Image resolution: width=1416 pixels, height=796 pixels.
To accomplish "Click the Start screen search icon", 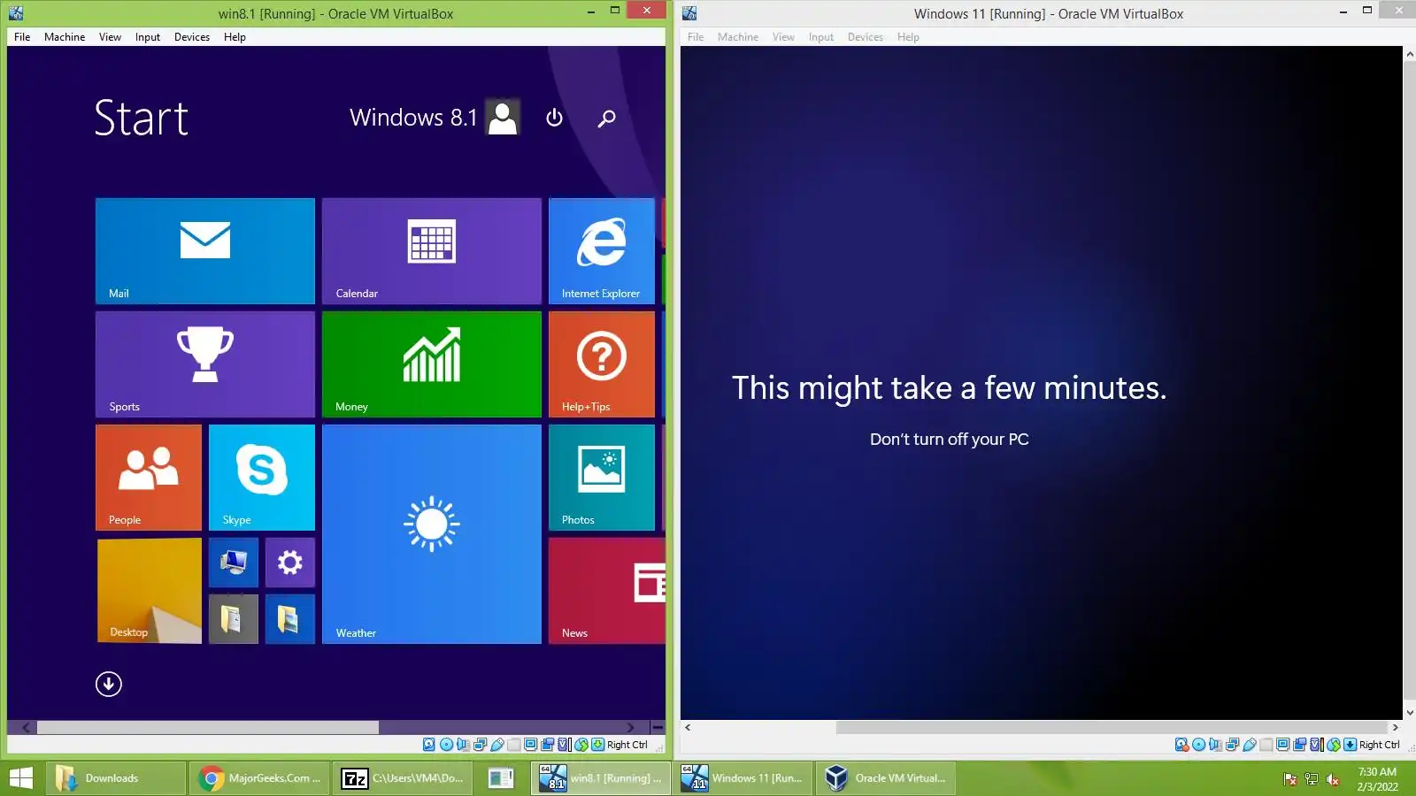I will point(606,118).
